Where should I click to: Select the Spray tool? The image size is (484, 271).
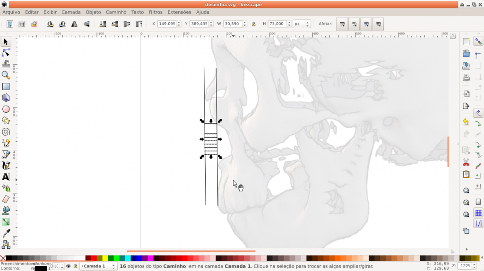pos(6,188)
